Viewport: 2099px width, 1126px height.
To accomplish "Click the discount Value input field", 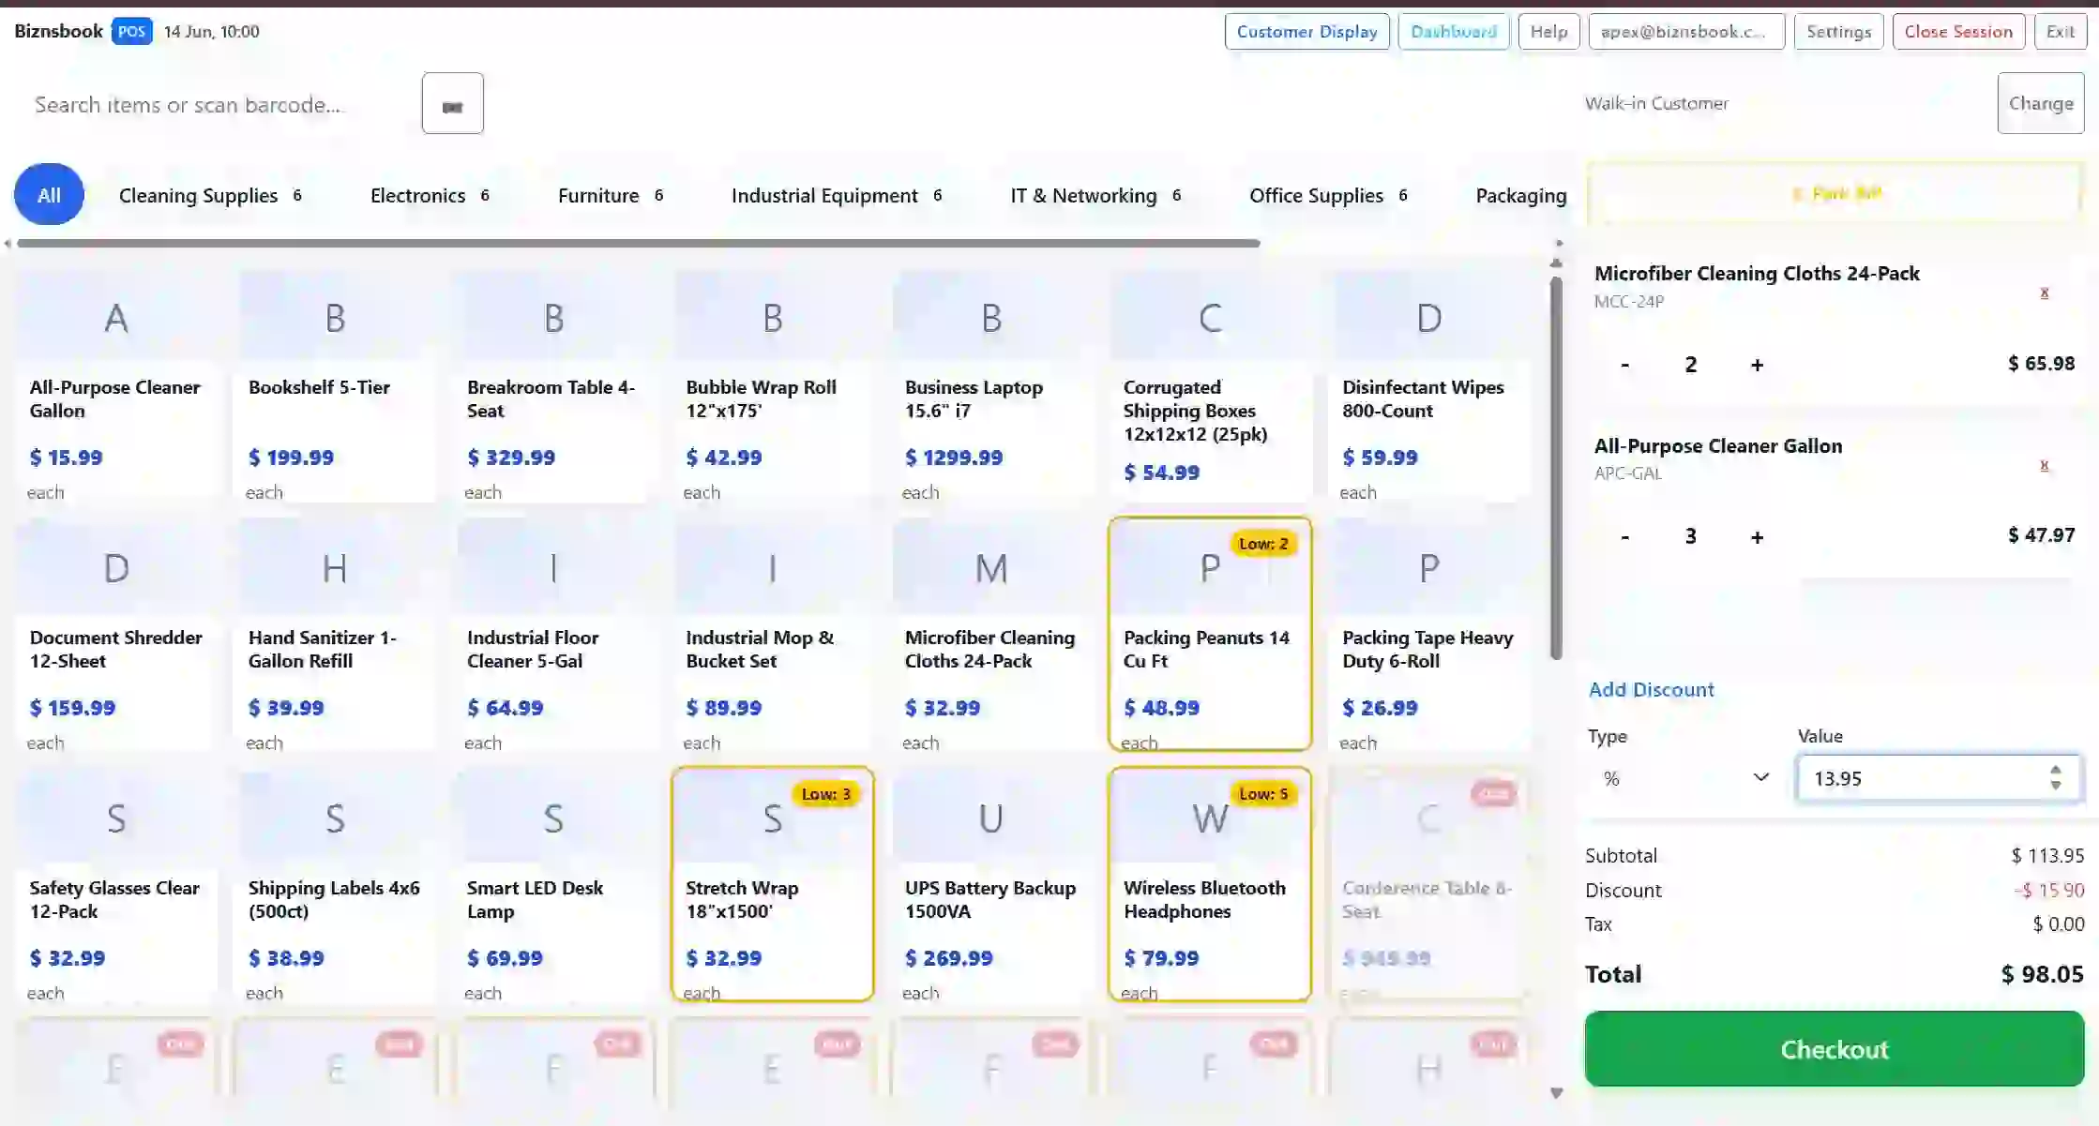I will [x=1939, y=778].
